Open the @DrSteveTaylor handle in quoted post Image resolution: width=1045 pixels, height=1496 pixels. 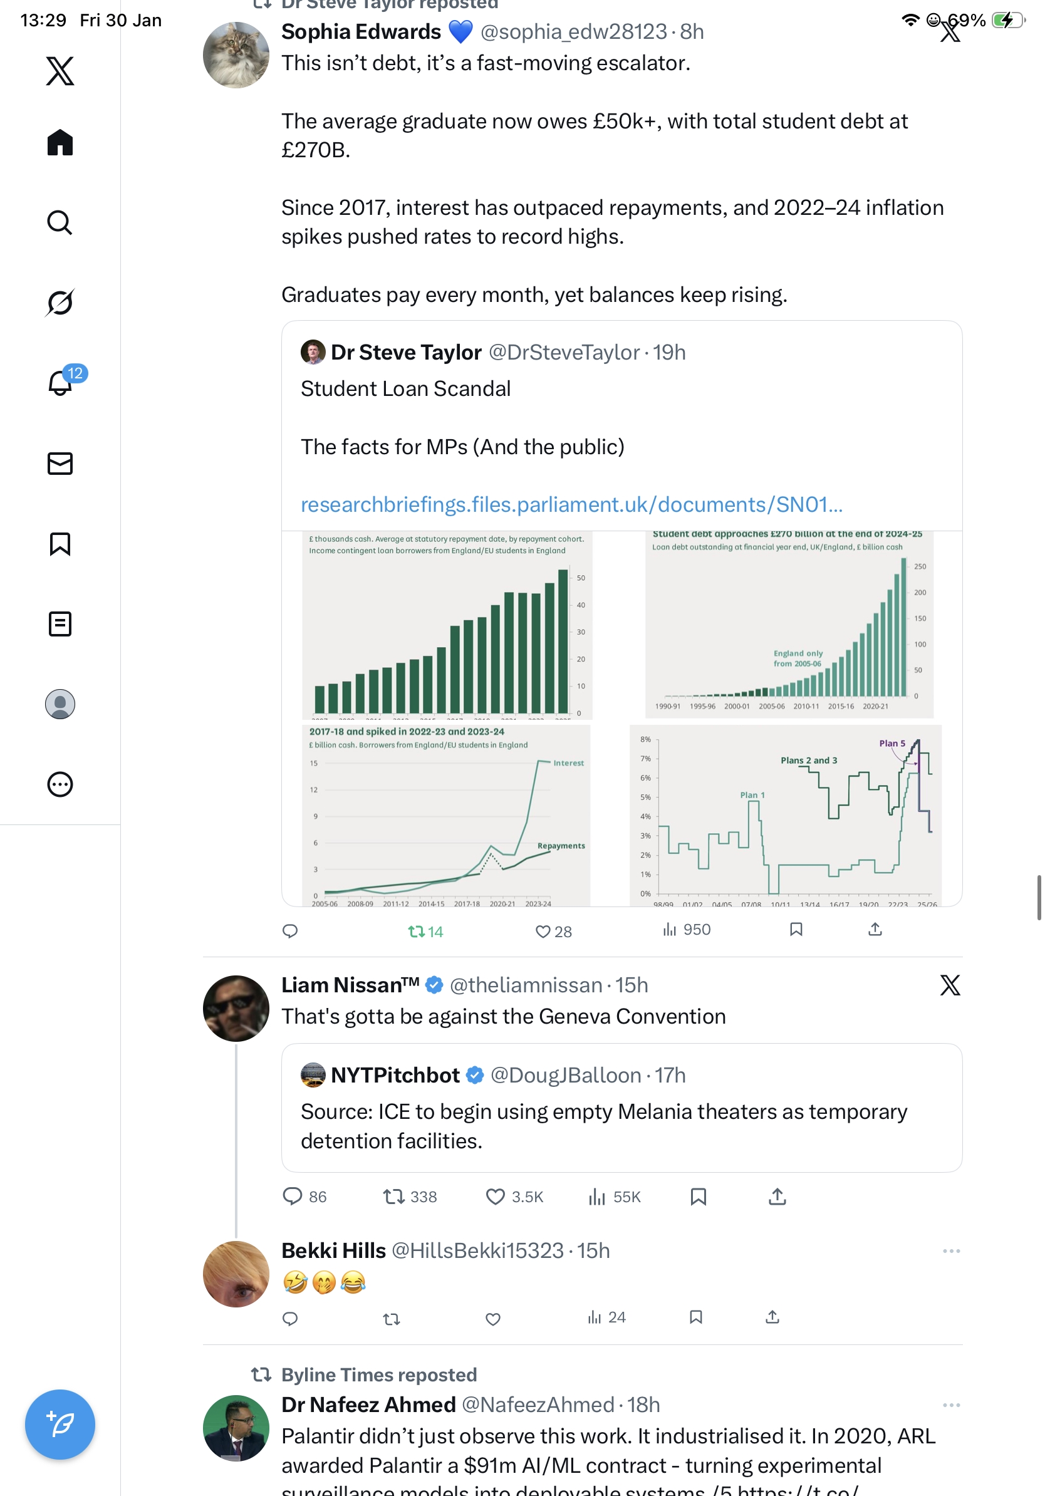[564, 353]
